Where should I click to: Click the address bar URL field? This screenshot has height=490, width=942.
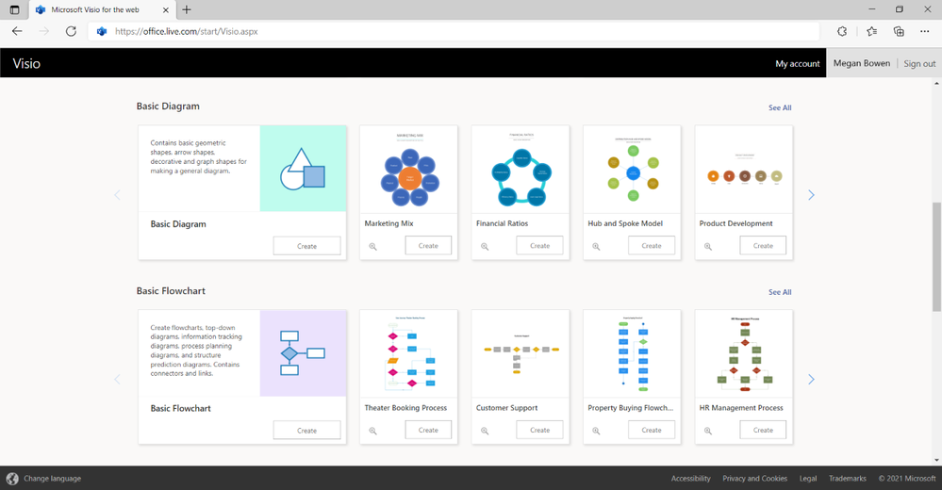pyautogui.click(x=454, y=31)
